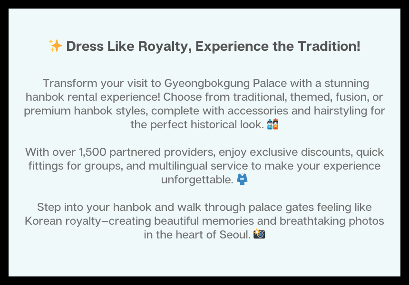Click 'the perfect historical look.' line

197,124
